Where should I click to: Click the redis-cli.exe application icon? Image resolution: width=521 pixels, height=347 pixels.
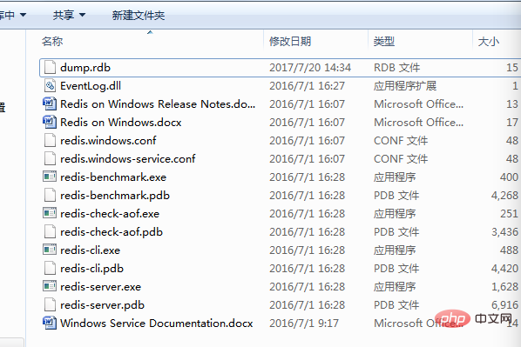[50, 250]
